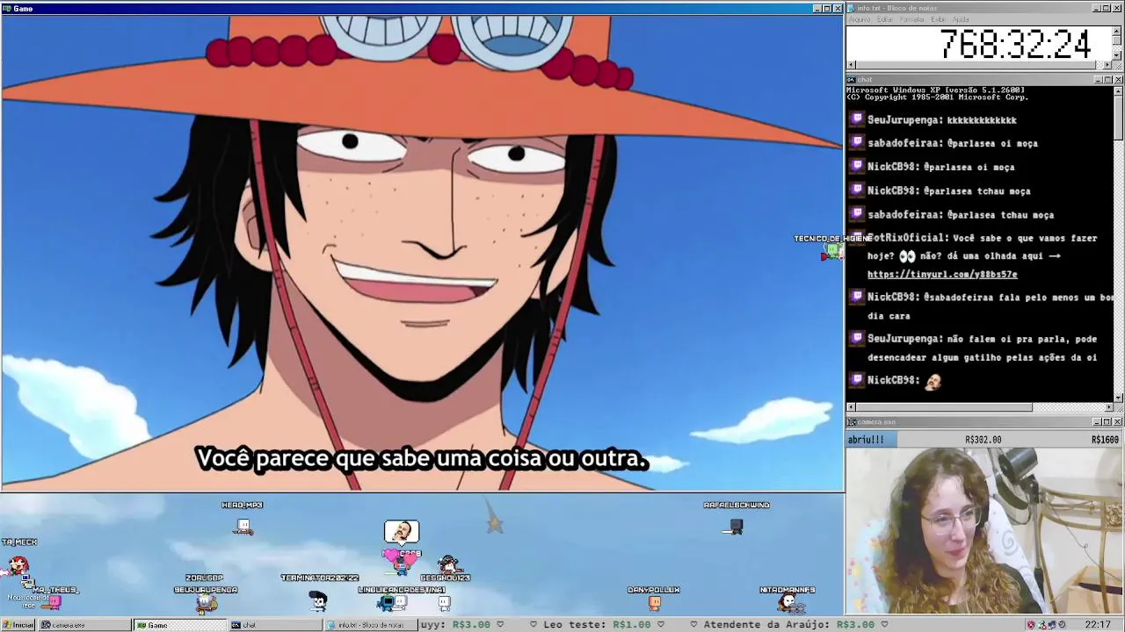Switch to Game taskbar button
Screen dimensions: 1125x632
coord(179,625)
